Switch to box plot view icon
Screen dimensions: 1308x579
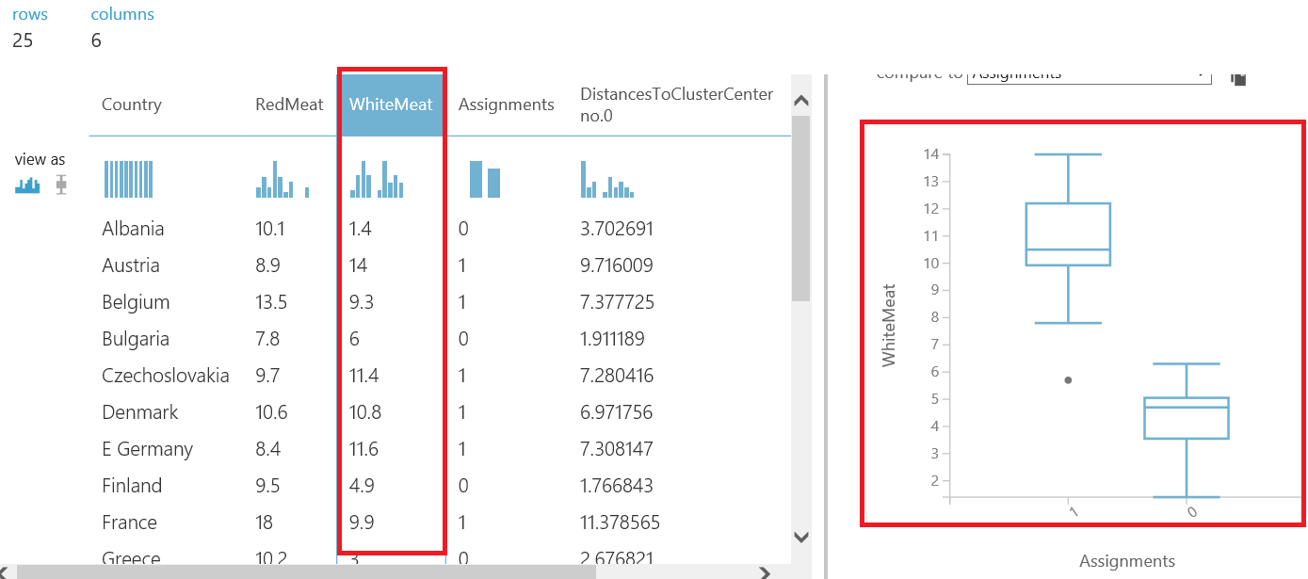(61, 185)
